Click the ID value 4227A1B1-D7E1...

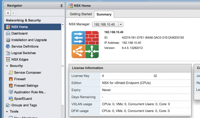point(153,38)
